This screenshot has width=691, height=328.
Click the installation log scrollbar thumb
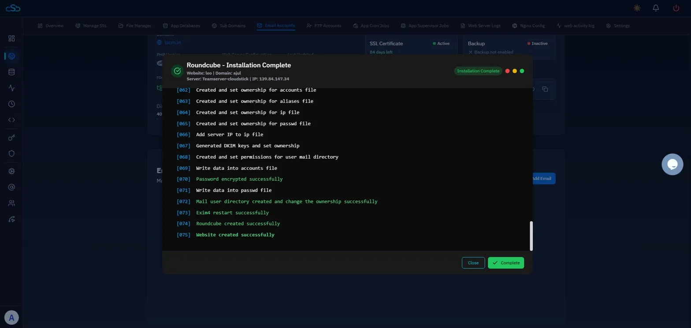[531, 236]
